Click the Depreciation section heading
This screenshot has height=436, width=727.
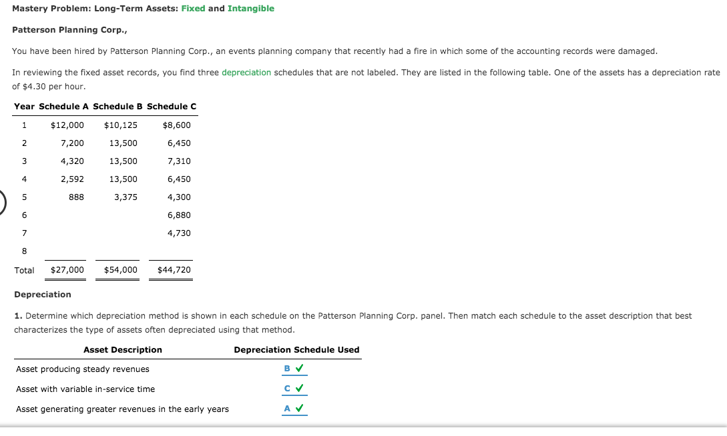[x=43, y=294]
